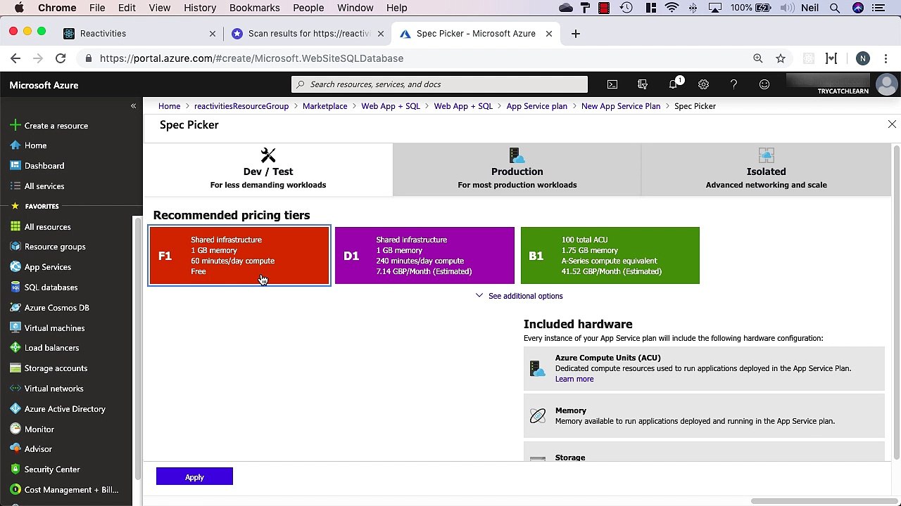Select the F1 free pricing tier
901x506 pixels.
coord(239,256)
